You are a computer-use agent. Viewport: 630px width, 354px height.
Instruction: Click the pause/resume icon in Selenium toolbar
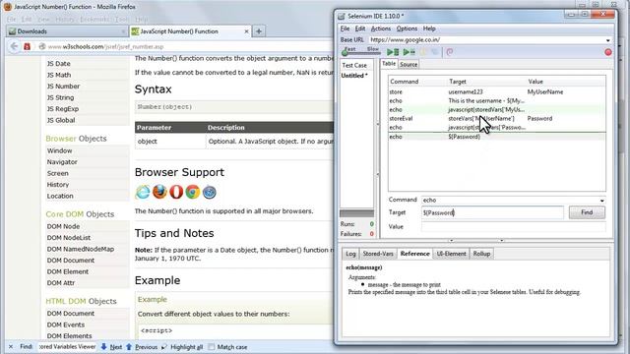423,52
